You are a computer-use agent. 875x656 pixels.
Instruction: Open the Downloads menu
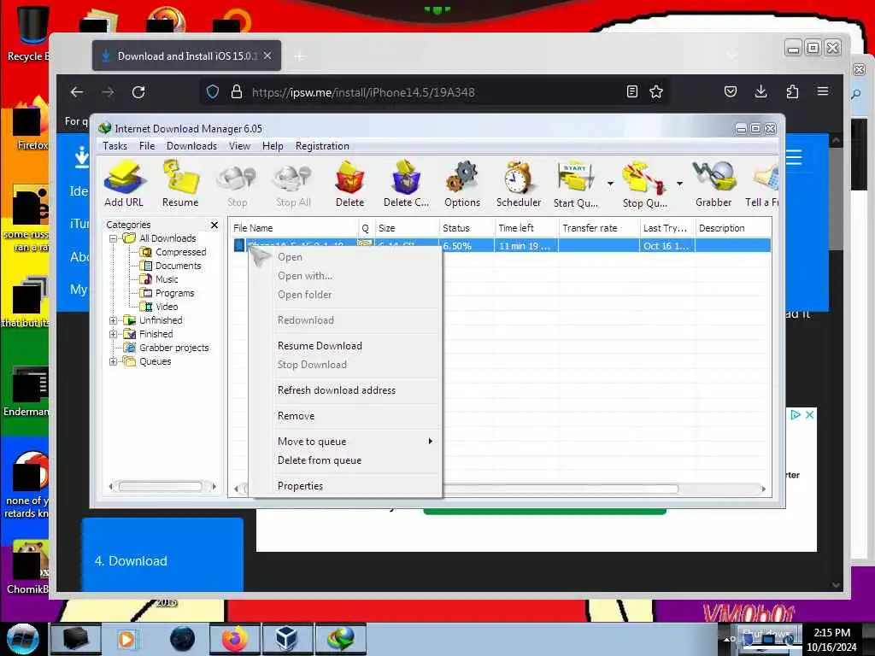[191, 145]
